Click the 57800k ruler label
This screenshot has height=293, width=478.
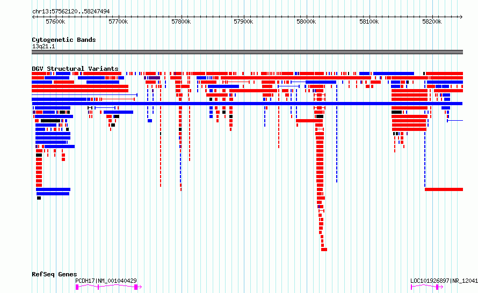click(181, 21)
